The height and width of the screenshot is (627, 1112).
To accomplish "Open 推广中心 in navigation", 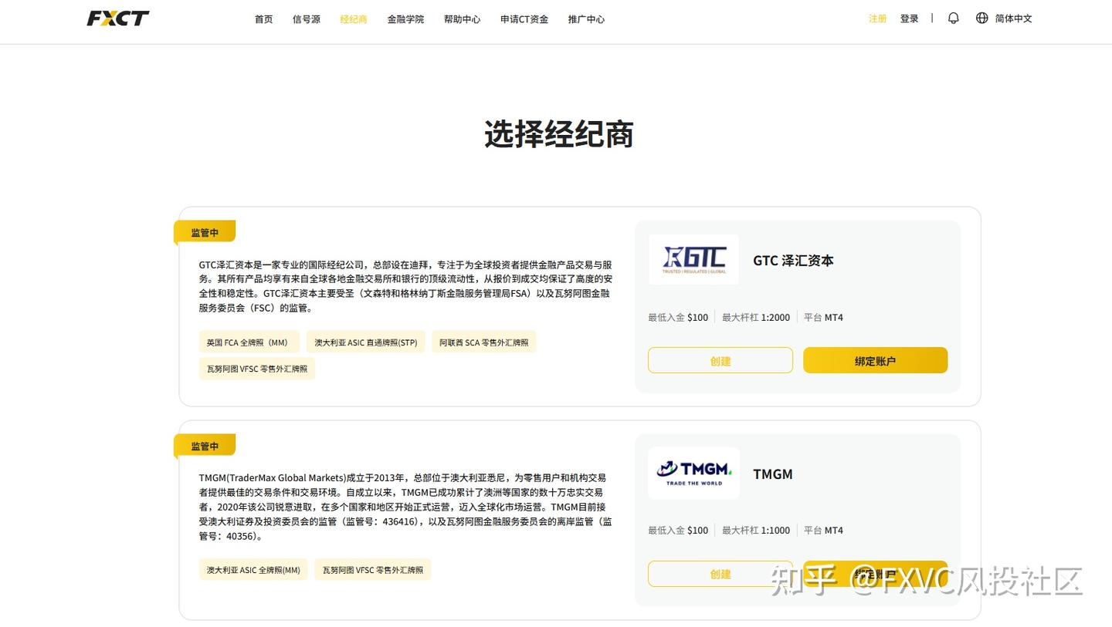I will tap(586, 19).
